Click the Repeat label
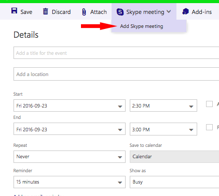Viewport: 219px width, 196px height. [x=20, y=145]
